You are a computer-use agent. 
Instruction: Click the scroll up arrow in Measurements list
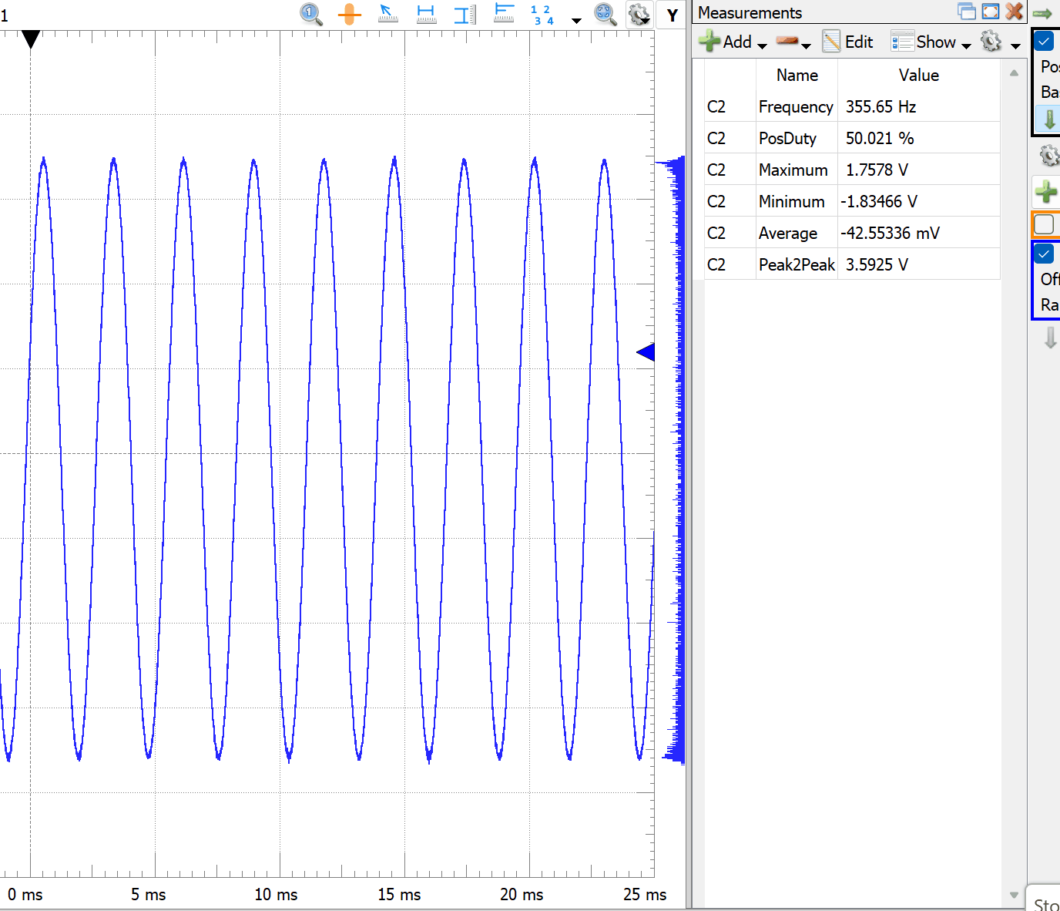tap(1014, 73)
